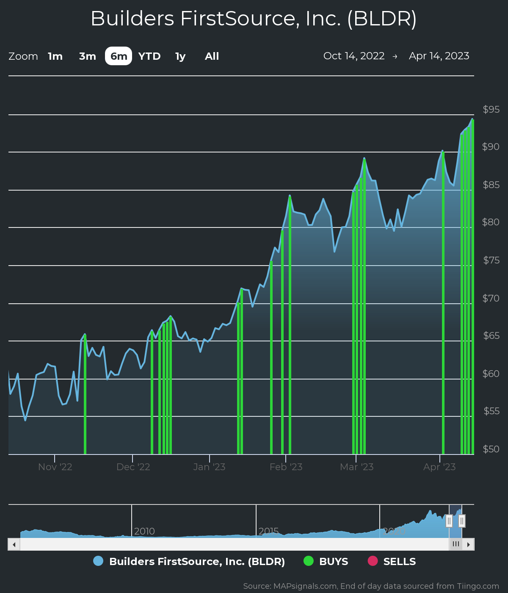Edit the Oct 14, 2022 start date
Viewport: 508px width, 593px height.
[x=354, y=56]
